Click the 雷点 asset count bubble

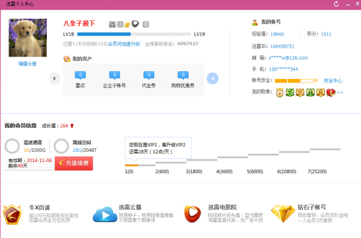coord(81,75)
